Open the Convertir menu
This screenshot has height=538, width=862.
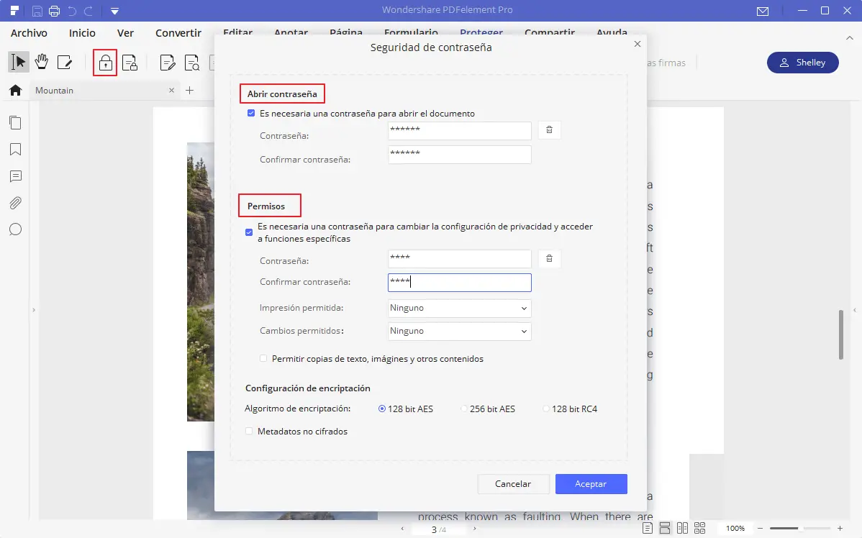pos(178,33)
